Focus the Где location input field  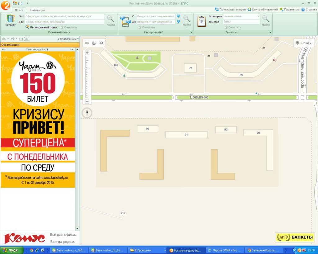[65, 22]
